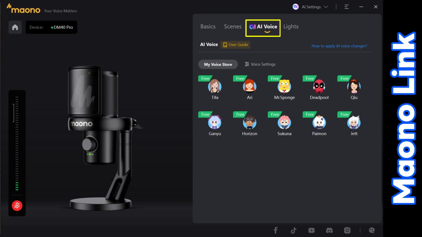Select the Tifa voice avatar
This screenshot has width=422, height=237.
click(x=215, y=86)
